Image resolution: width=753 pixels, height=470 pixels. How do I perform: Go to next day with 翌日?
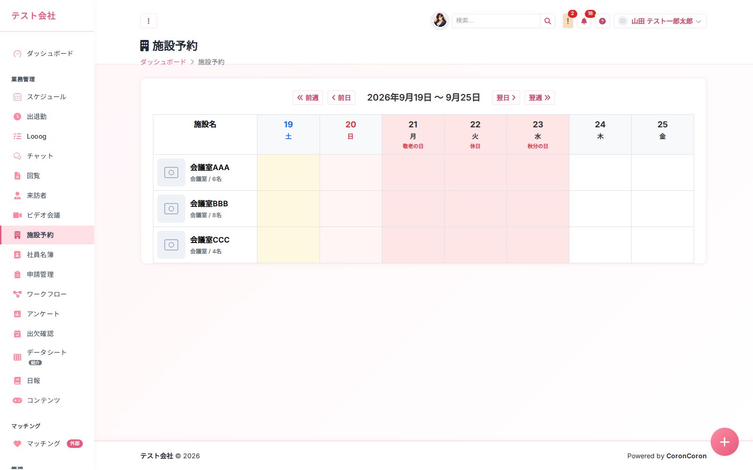coord(506,98)
